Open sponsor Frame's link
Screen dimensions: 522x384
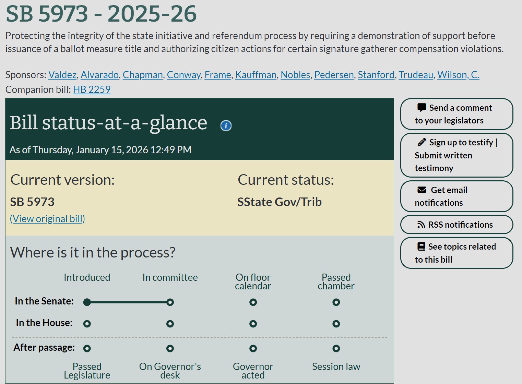click(218, 75)
